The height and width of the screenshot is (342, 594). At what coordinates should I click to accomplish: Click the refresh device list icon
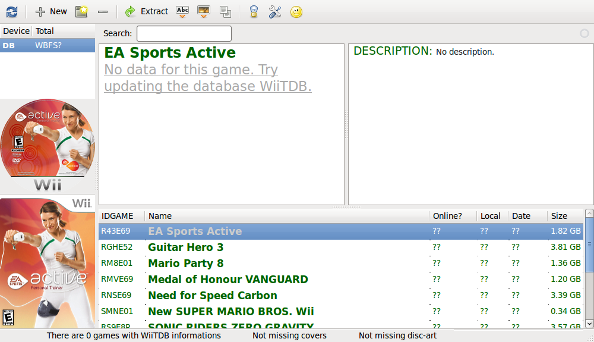pyautogui.click(x=12, y=12)
